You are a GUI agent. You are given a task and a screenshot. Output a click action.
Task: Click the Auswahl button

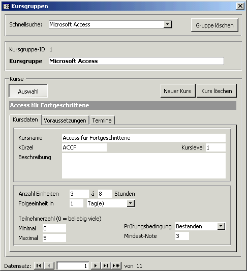click(28, 91)
